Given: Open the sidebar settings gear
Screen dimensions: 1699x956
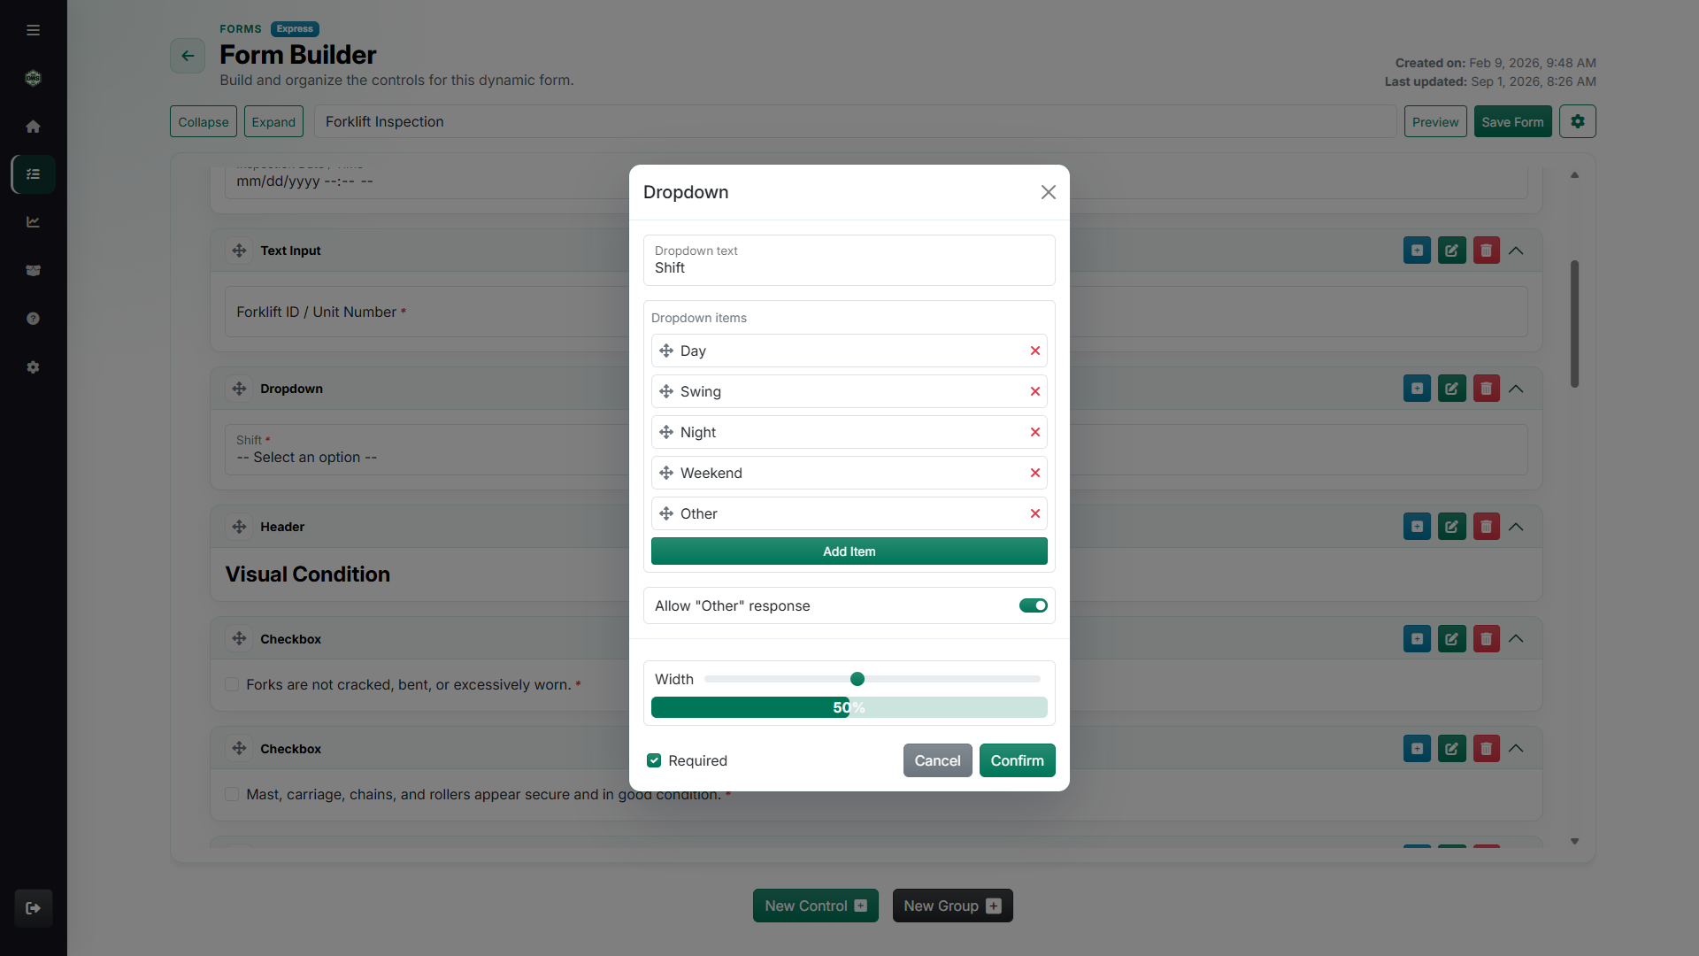Looking at the screenshot, I should coord(33,367).
